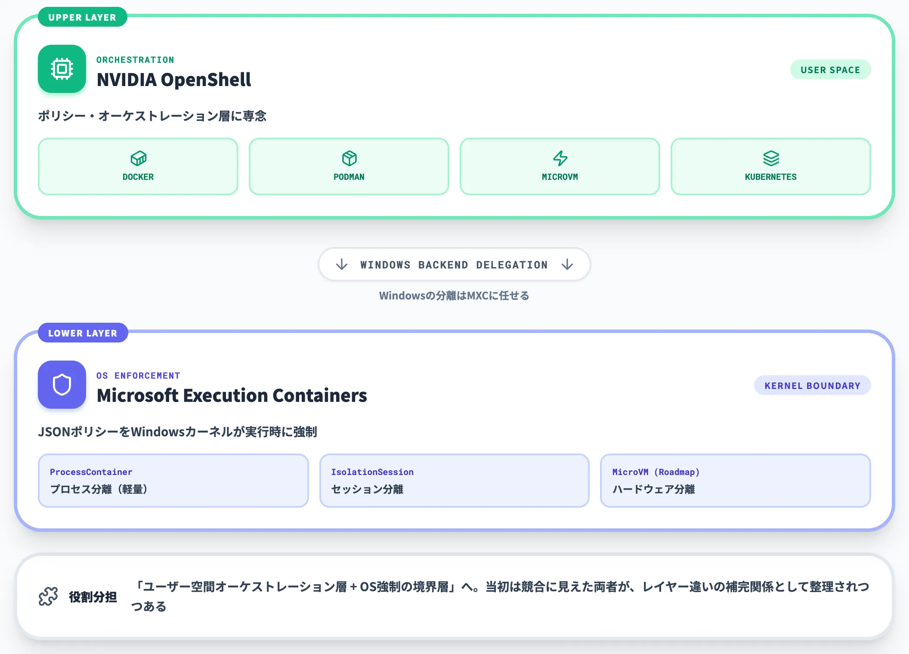Click the Docker cube icon
Image resolution: width=909 pixels, height=654 pixels.
[x=138, y=158]
